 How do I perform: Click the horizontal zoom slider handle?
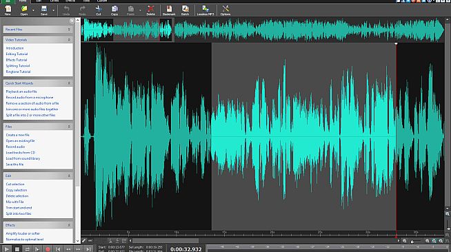(x=412, y=242)
